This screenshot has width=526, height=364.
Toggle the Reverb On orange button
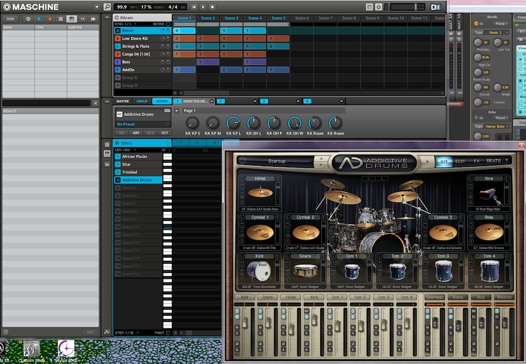tap(476, 24)
